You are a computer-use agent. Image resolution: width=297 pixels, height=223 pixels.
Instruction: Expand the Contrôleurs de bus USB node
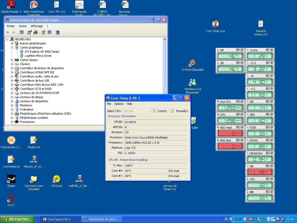pyautogui.click(x=12, y=81)
